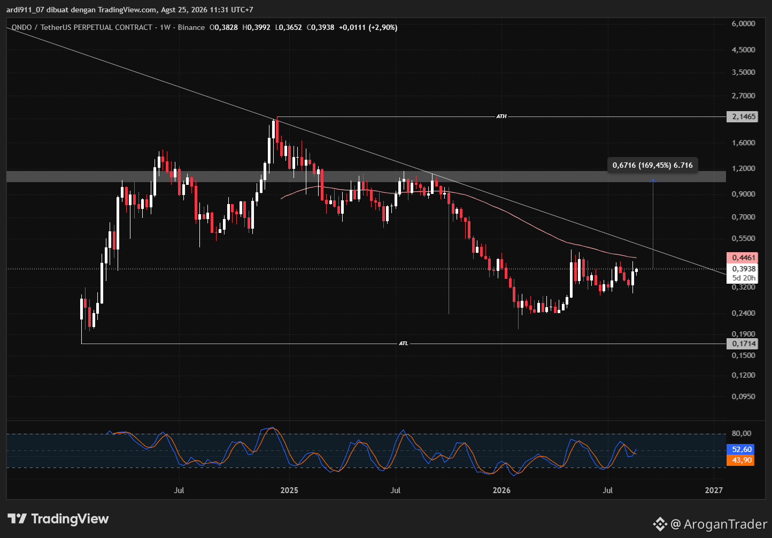Click the 0,9000 price axis label
The image size is (772, 538).
pos(744,194)
